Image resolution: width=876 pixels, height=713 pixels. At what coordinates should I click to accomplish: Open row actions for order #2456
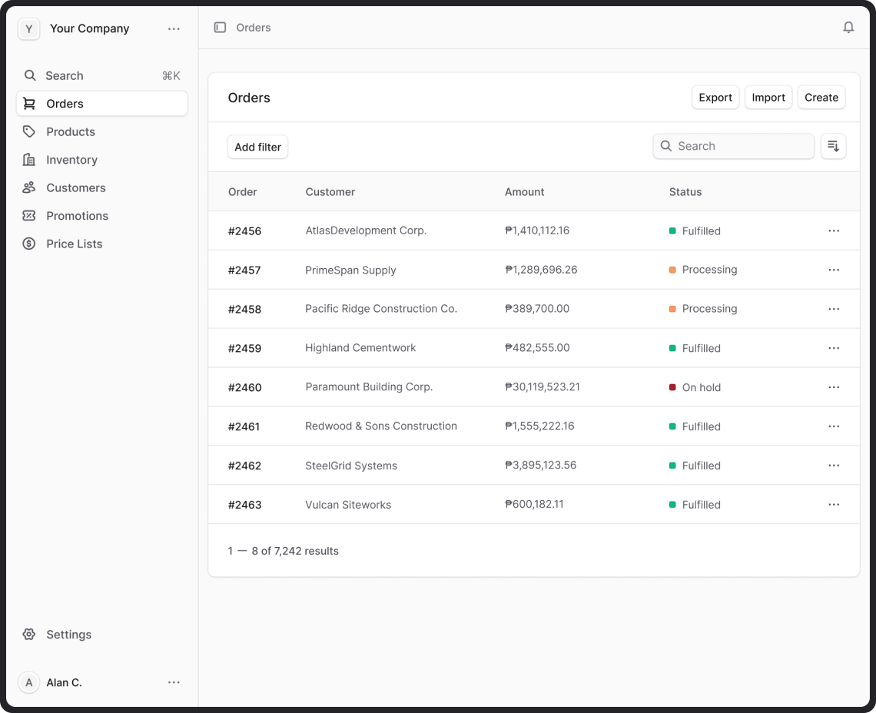click(x=834, y=230)
